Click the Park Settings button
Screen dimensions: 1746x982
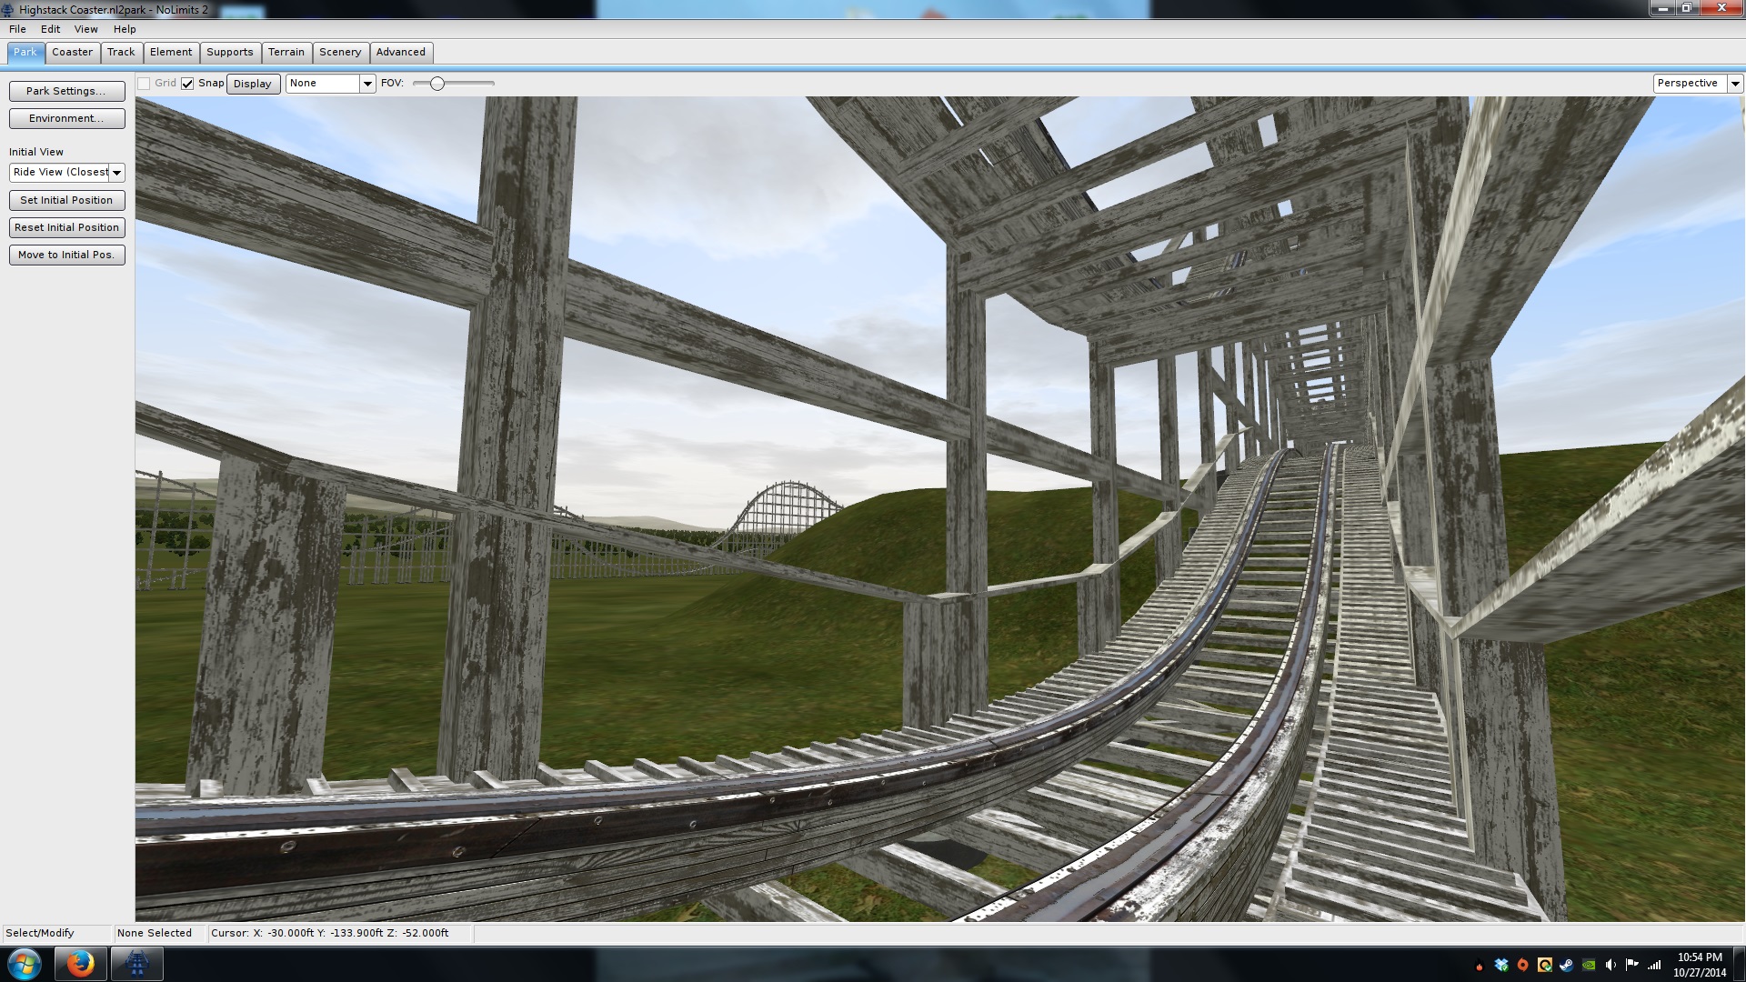click(66, 91)
